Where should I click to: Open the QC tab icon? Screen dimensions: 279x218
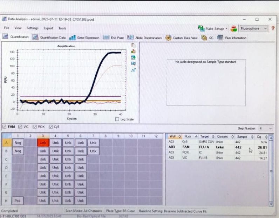point(204,38)
